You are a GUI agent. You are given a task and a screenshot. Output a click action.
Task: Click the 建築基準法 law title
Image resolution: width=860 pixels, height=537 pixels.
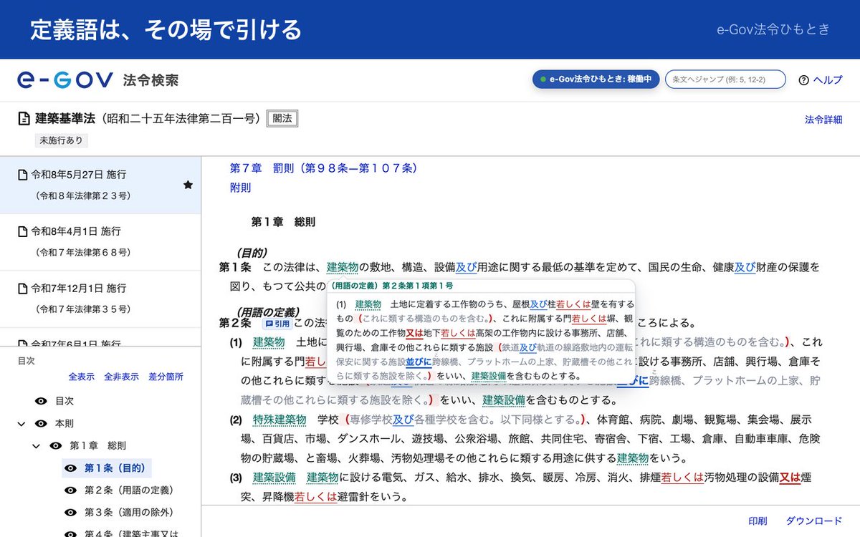(64, 119)
